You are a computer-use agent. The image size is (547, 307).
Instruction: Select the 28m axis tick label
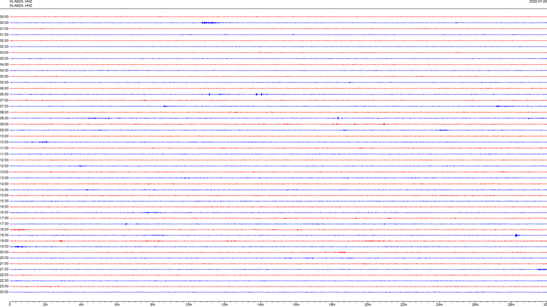[511, 305]
